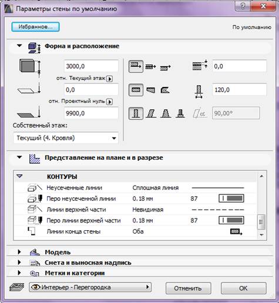Click the wall end lines row icon

coord(31,231)
